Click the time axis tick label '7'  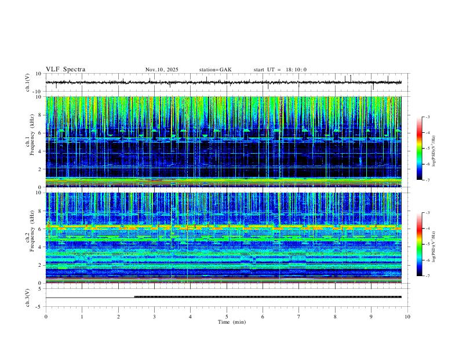point(299,317)
